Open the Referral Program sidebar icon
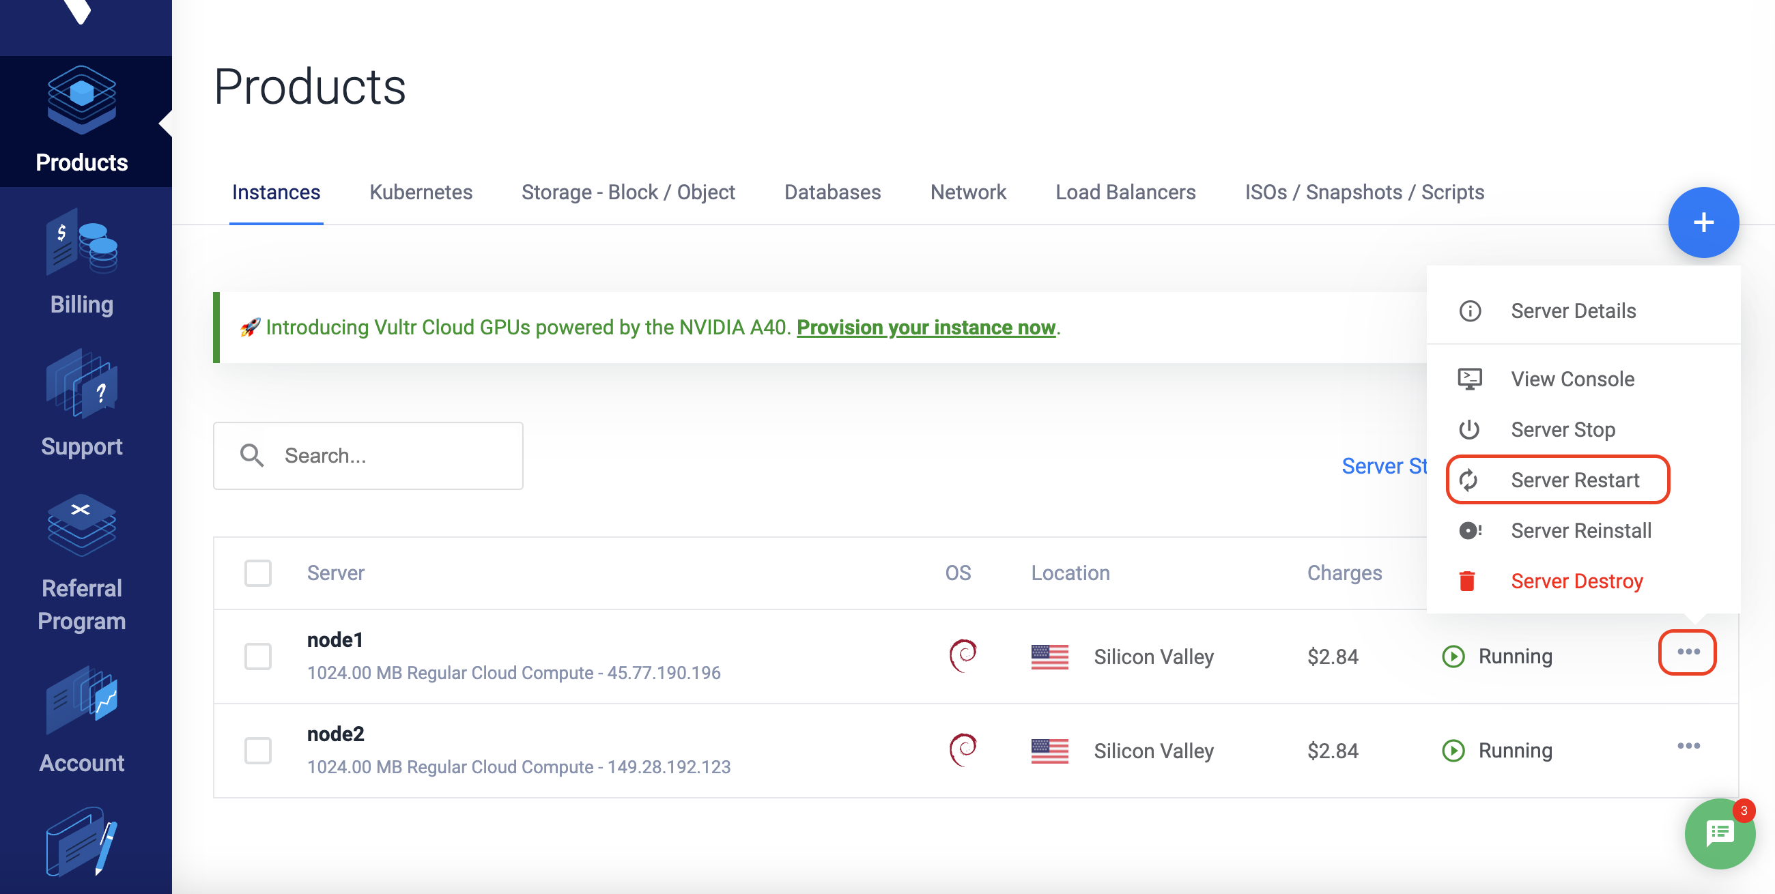 pyautogui.click(x=82, y=525)
